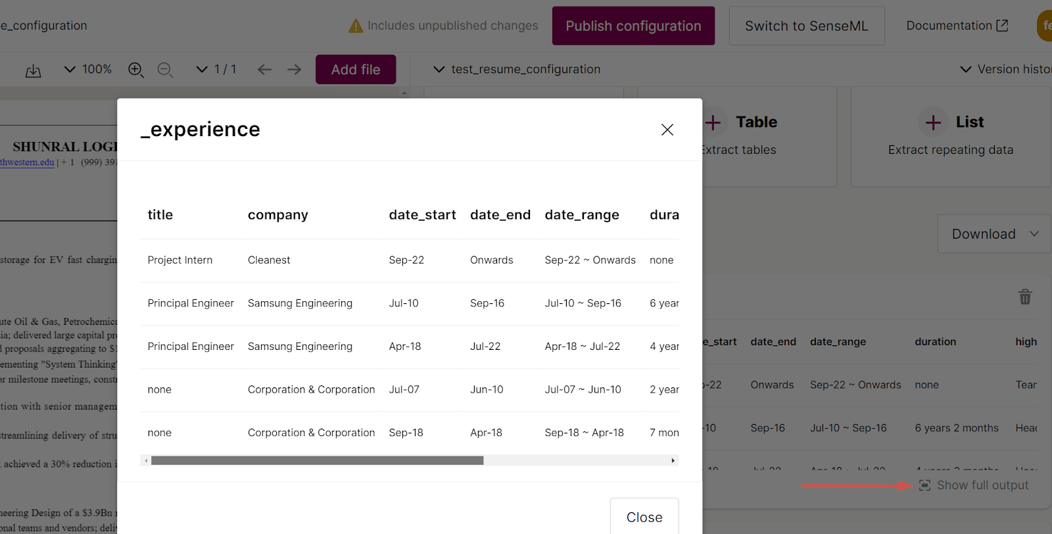
Task: Click 'Principal Engineer' in Jul-10 row
Action: [191, 303]
